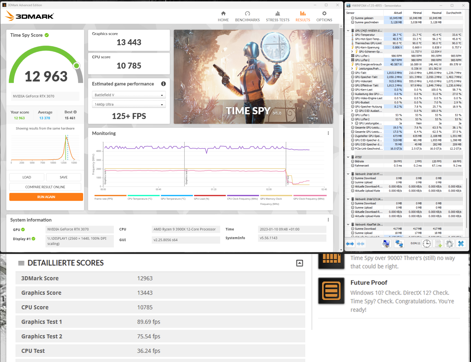Click the 3DMark title bar app icon
Screen dimensions: 471x362
(4, 5)
